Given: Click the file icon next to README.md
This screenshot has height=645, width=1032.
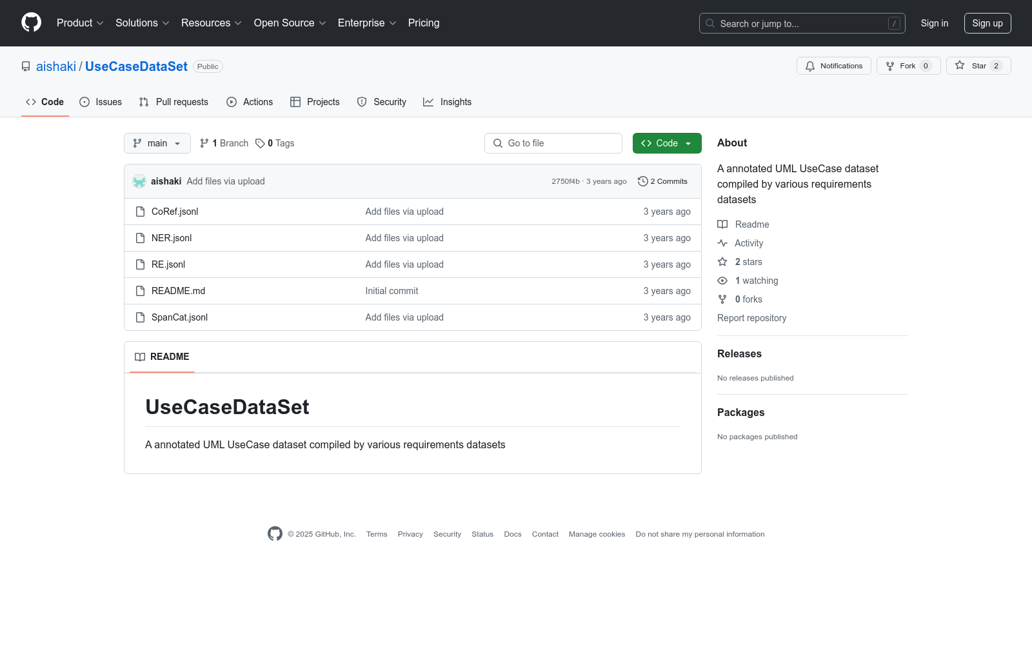Looking at the screenshot, I should pos(140,291).
